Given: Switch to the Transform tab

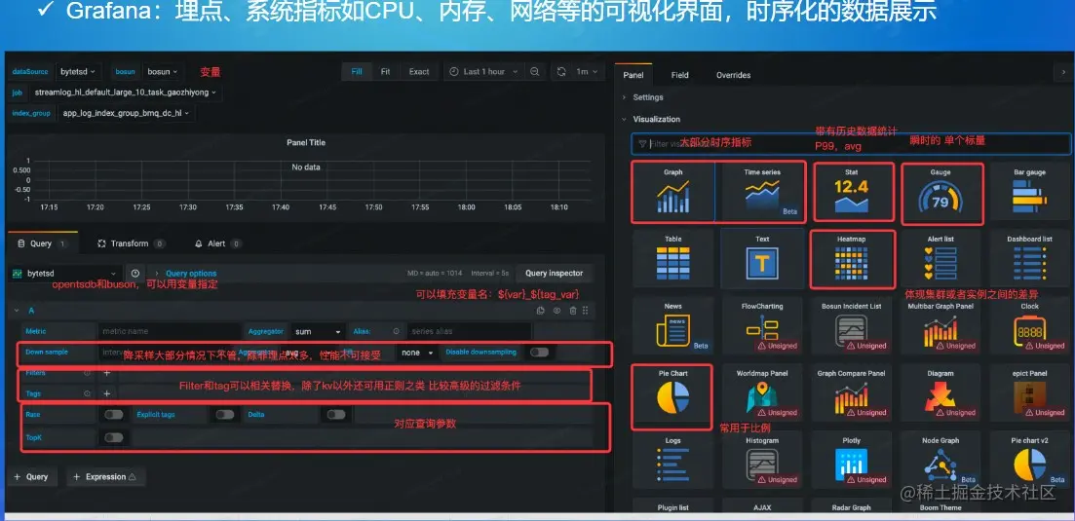Looking at the screenshot, I should [131, 243].
